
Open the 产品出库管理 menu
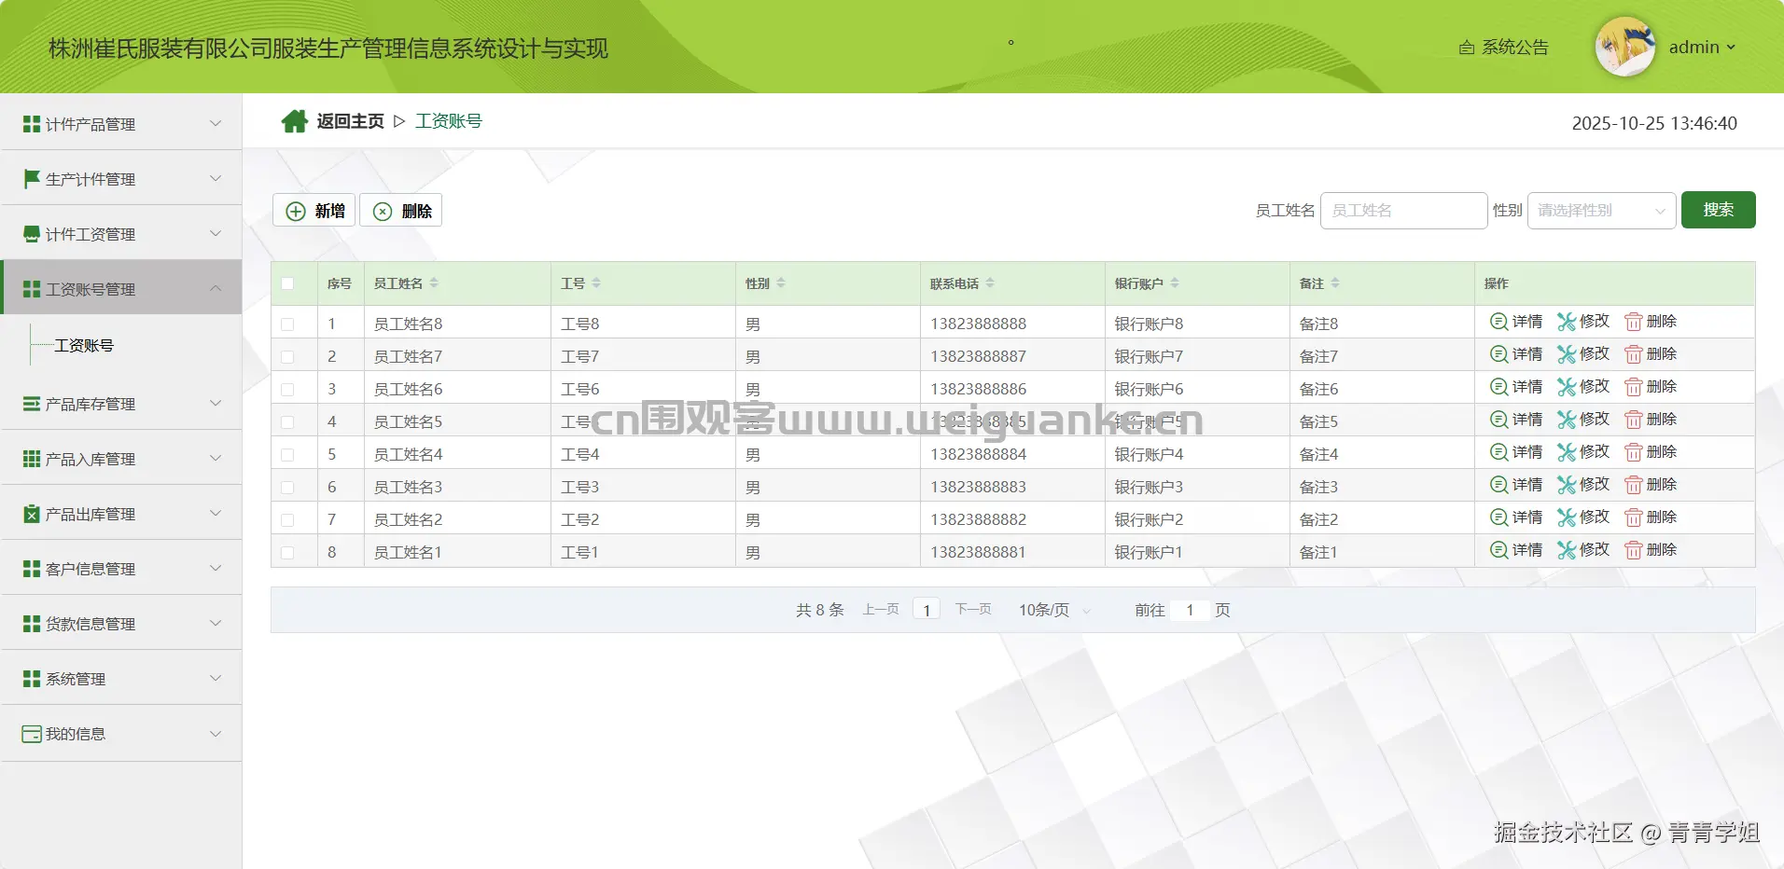pyautogui.click(x=121, y=513)
